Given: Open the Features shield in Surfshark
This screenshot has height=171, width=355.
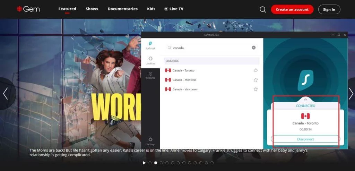Looking at the screenshot, I should [150, 75].
